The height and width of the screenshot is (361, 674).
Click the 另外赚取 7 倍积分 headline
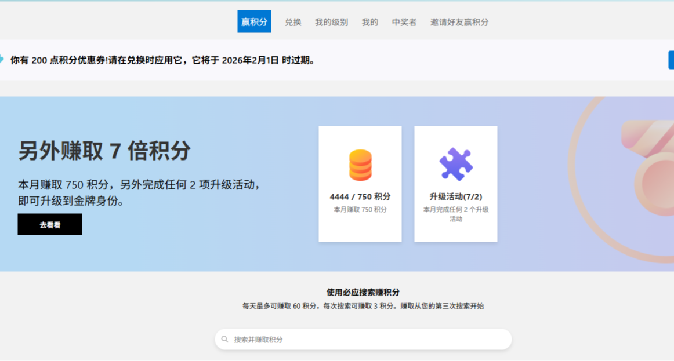[x=104, y=151]
